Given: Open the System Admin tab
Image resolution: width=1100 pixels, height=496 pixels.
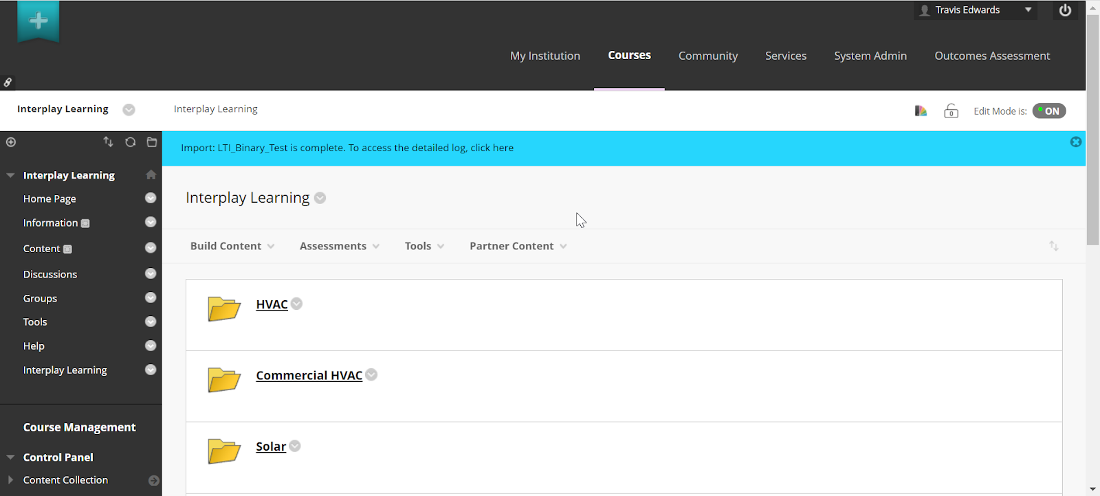Looking at the screenshot, I should pos(870,56).
